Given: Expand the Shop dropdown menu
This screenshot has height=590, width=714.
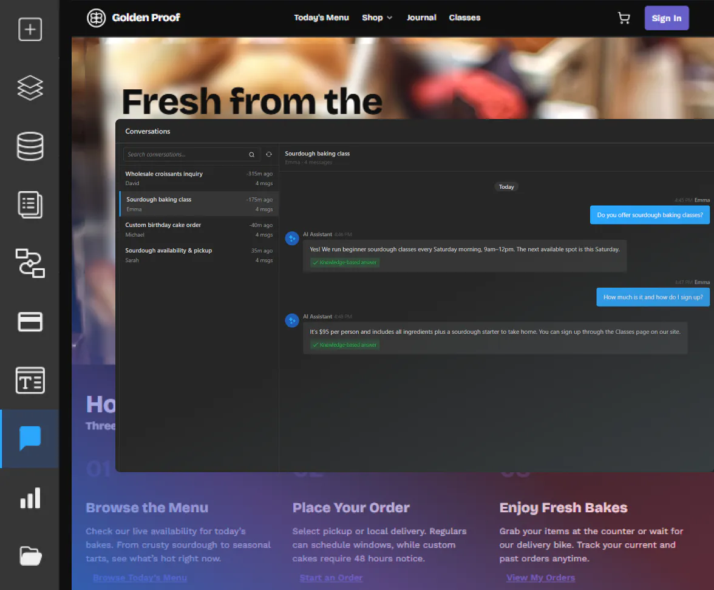Looking at the screenshot, I should coord(377,18).
